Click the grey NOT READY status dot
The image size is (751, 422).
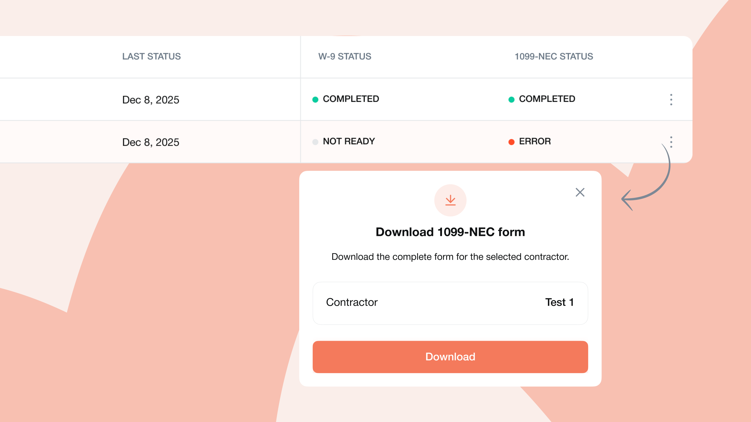pos(315,142)
